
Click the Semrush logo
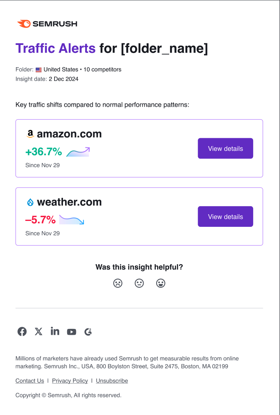(47, 24)
